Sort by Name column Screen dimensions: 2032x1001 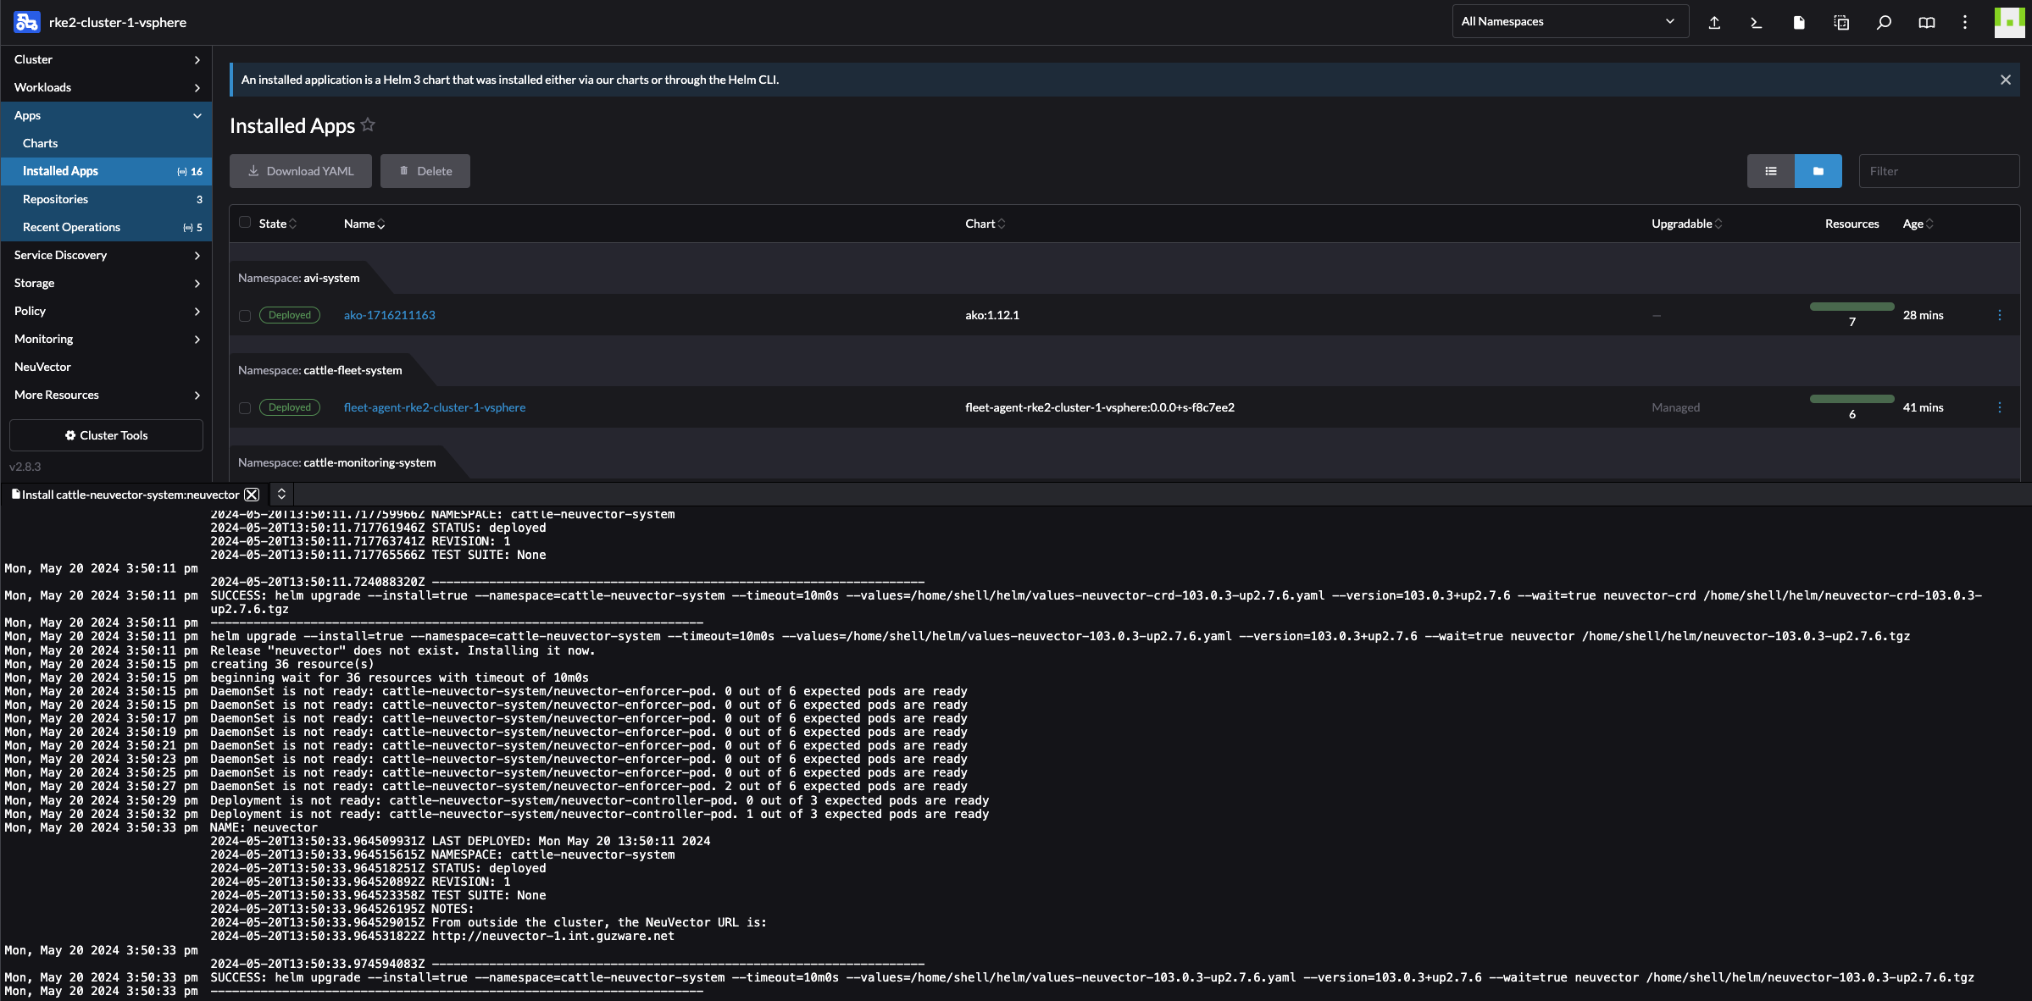pos(364,224)
